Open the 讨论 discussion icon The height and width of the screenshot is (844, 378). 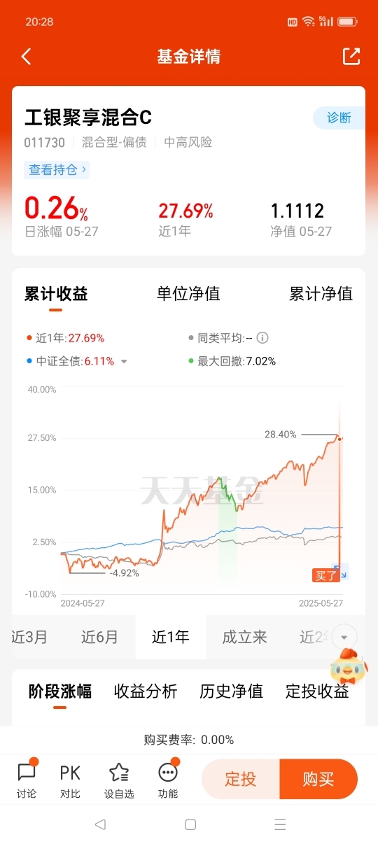tap(27, 779)
